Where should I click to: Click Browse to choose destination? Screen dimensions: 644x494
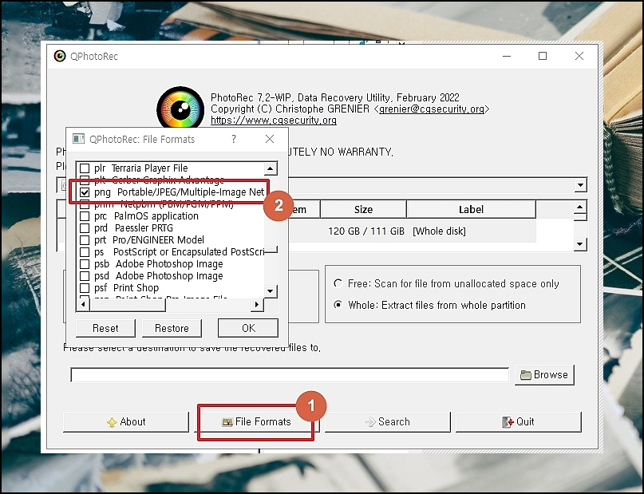point(544,374)
